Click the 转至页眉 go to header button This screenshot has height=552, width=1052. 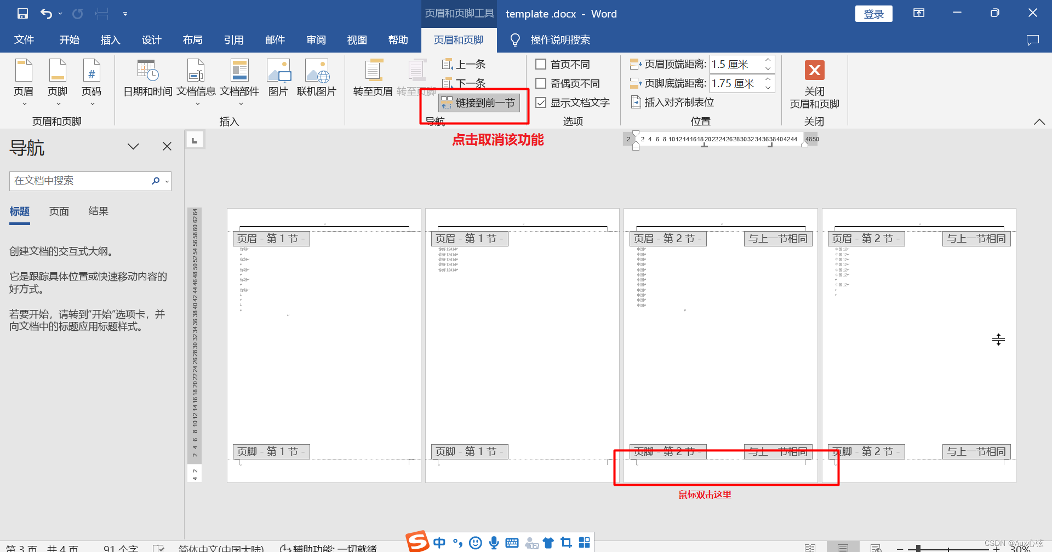(x=373, y=78)
